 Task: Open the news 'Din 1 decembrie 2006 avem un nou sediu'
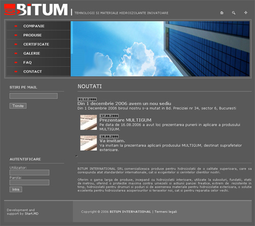(124, 103)
